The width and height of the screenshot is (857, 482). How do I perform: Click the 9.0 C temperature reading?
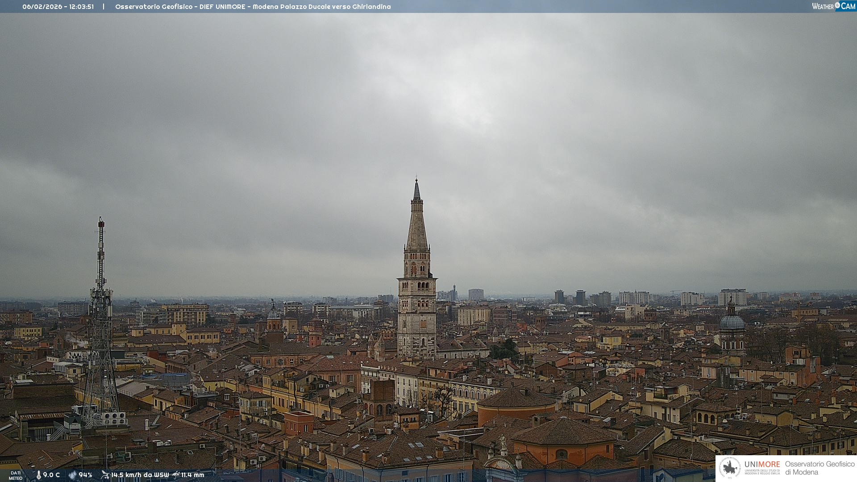pyautogui.click(x=51, y=475)
